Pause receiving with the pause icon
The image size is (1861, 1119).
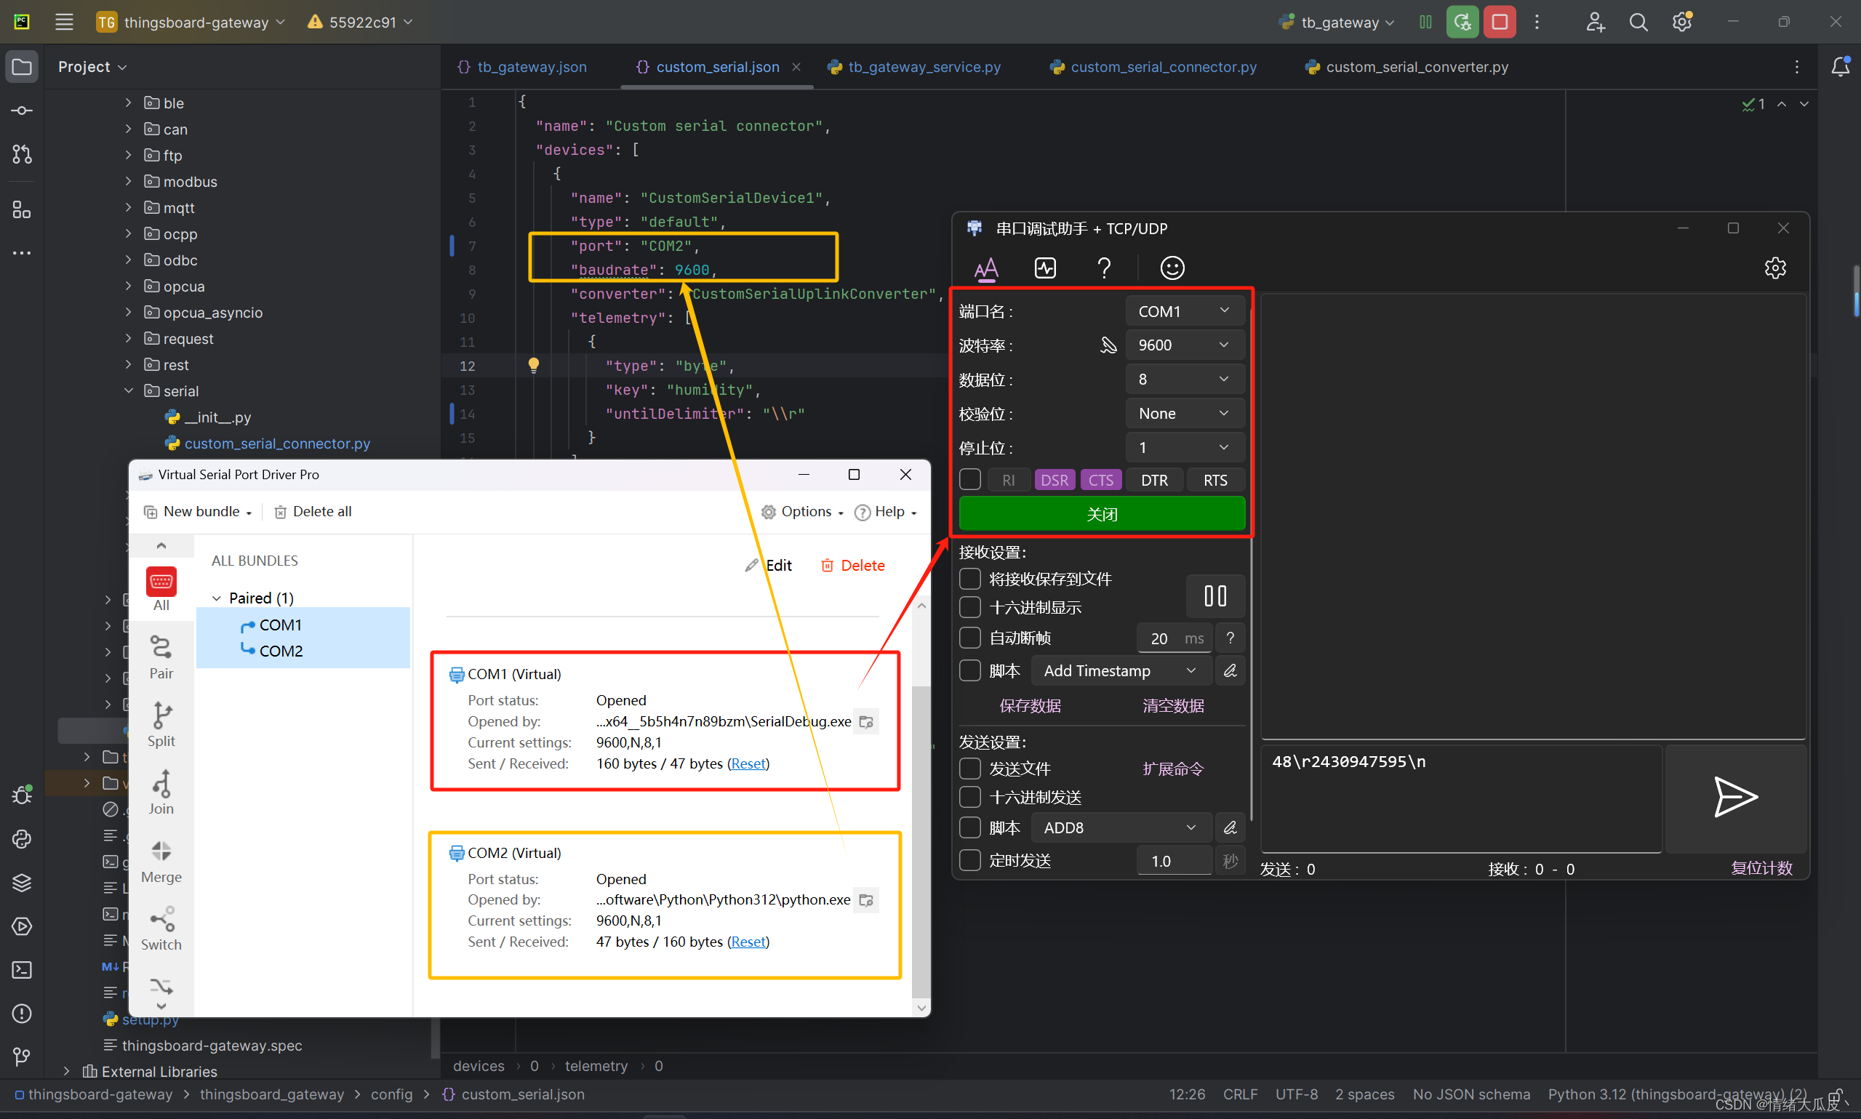point(1214,595)
